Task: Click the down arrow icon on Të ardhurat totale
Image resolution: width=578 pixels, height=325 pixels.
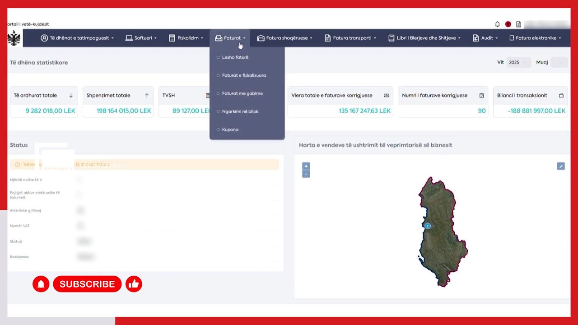Action: point(71,96)
